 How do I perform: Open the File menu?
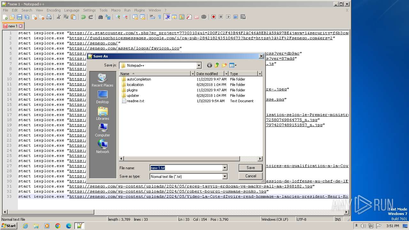(x=5, y=10)
